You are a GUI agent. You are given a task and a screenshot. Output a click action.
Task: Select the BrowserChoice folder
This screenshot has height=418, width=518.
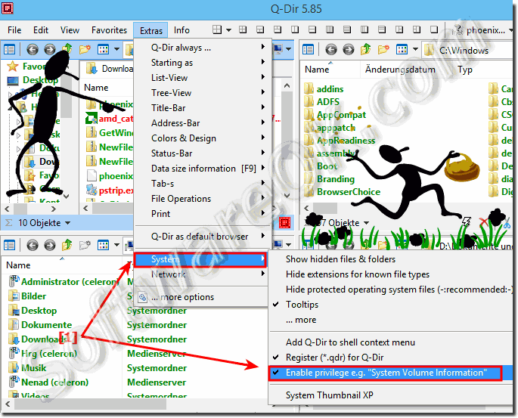point(343,192)
